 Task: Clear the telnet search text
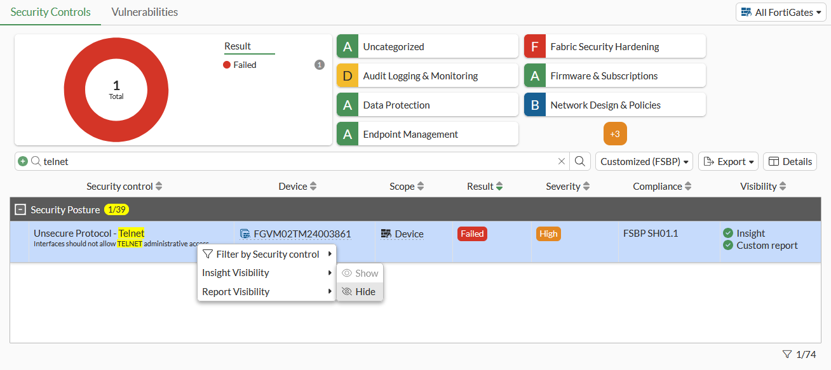pos(562,161)
